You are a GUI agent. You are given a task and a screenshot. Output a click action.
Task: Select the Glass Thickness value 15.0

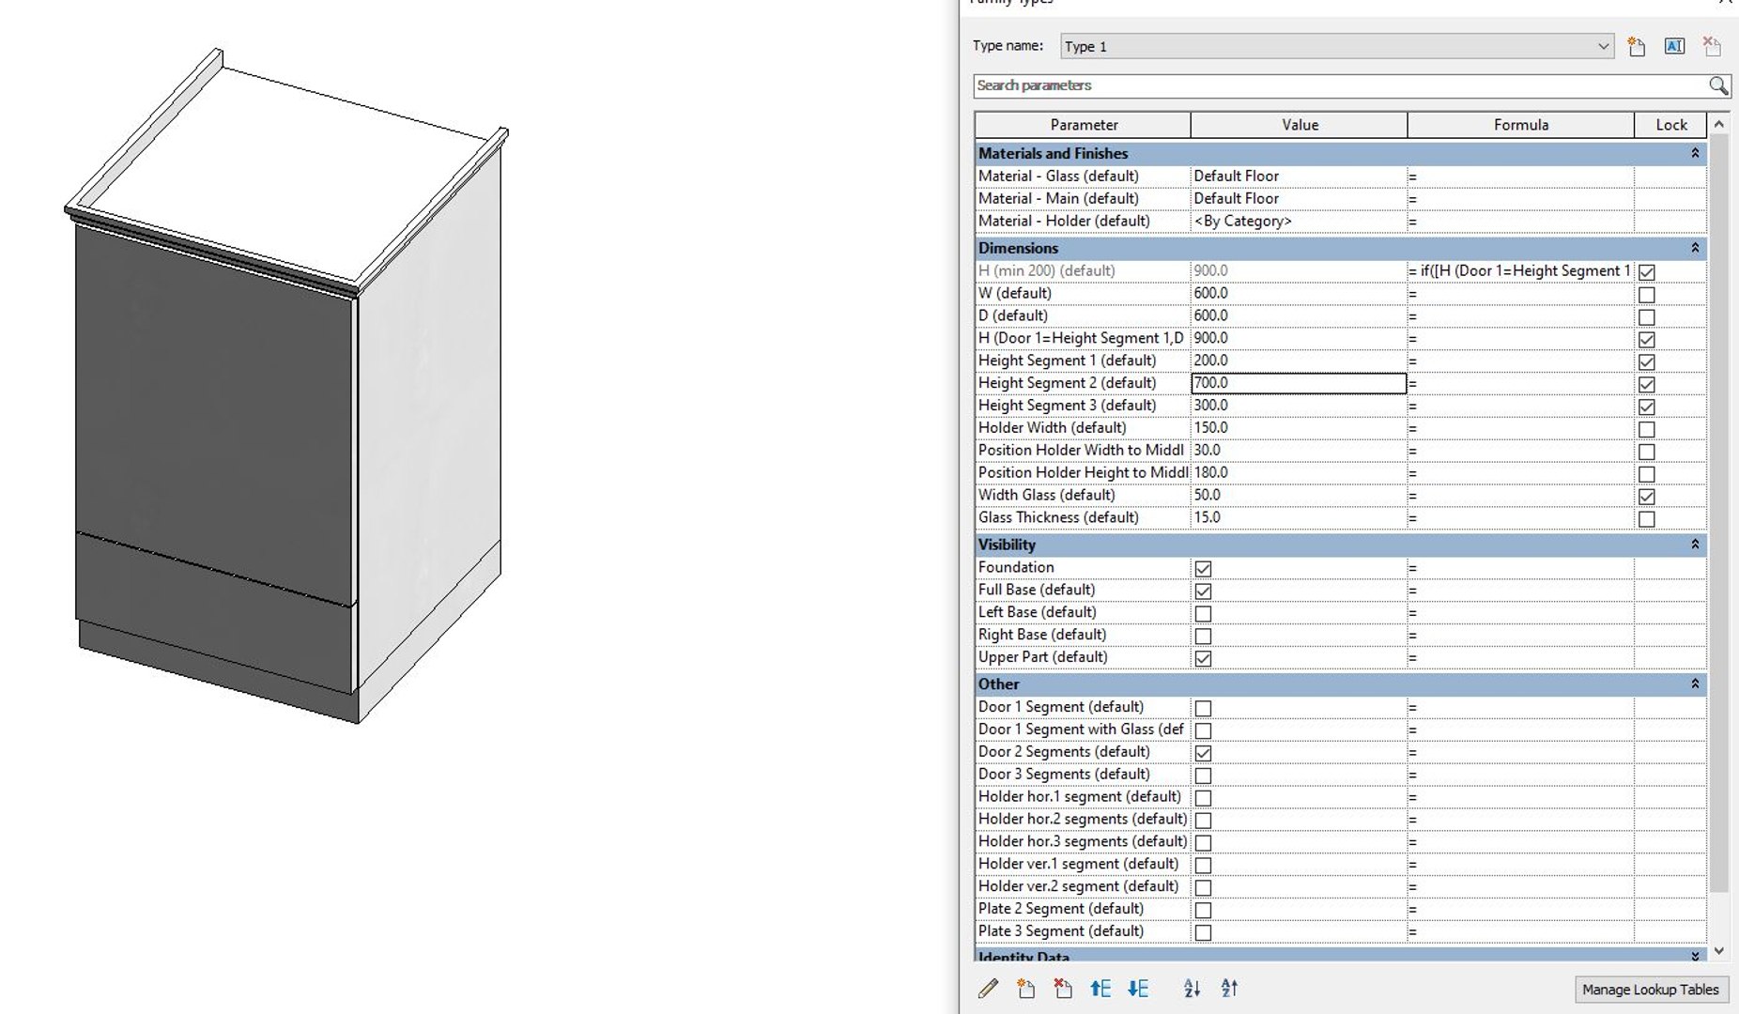pyautogui.click(x=1299, y=517)
